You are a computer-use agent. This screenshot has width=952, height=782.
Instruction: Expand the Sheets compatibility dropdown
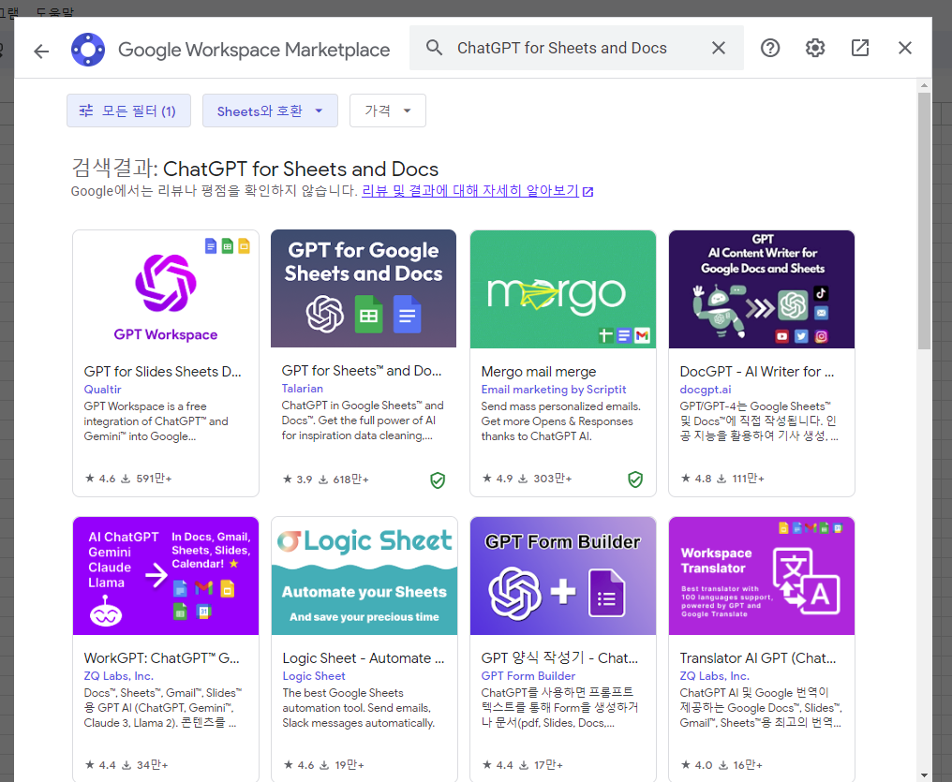[x=270, y=111]
